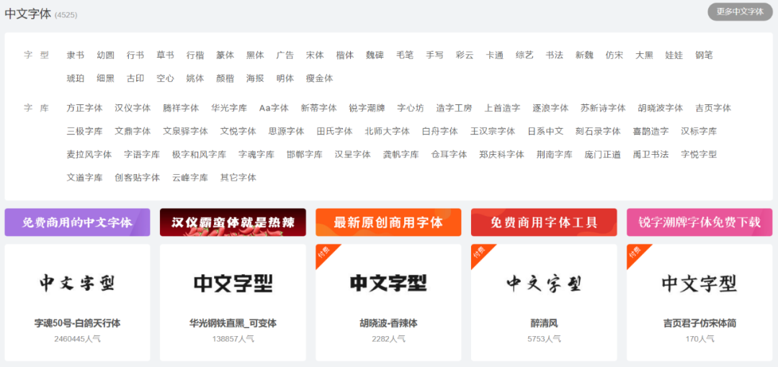This screenshot has width=778, height=367.
Task: Open the 免费商用字体工具 red banner
Action: click(x=544, y=222)
